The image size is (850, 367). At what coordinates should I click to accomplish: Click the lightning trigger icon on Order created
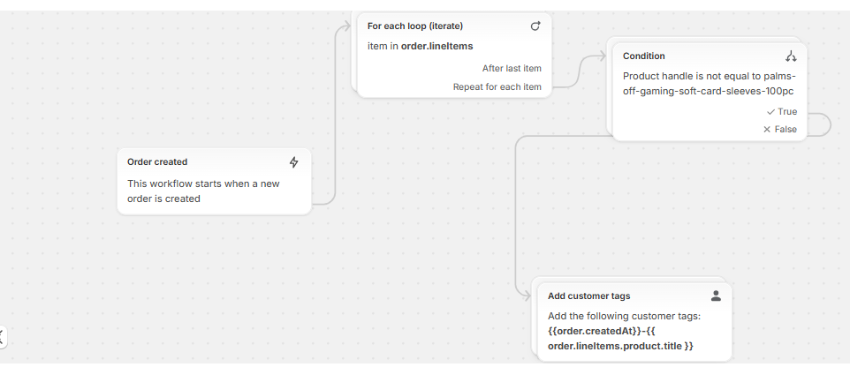click(x=294, y=162)
